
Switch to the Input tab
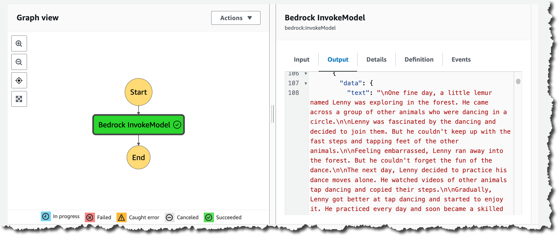pos(302,59)
